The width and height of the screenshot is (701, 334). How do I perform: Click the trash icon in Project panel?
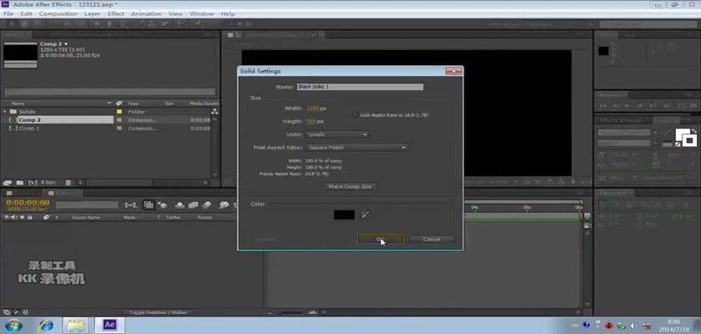(x=68, y=182)
